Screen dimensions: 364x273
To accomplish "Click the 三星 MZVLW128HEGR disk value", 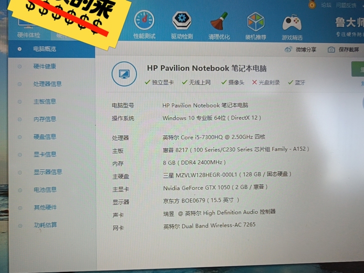I will tap(227, 174).
